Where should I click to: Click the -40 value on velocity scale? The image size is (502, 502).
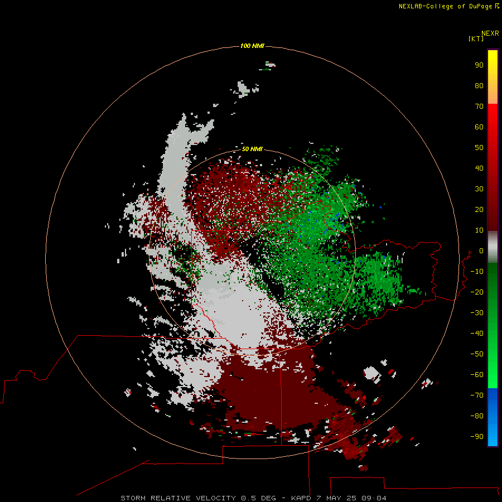pyautogui.click(x=477, y=334)
